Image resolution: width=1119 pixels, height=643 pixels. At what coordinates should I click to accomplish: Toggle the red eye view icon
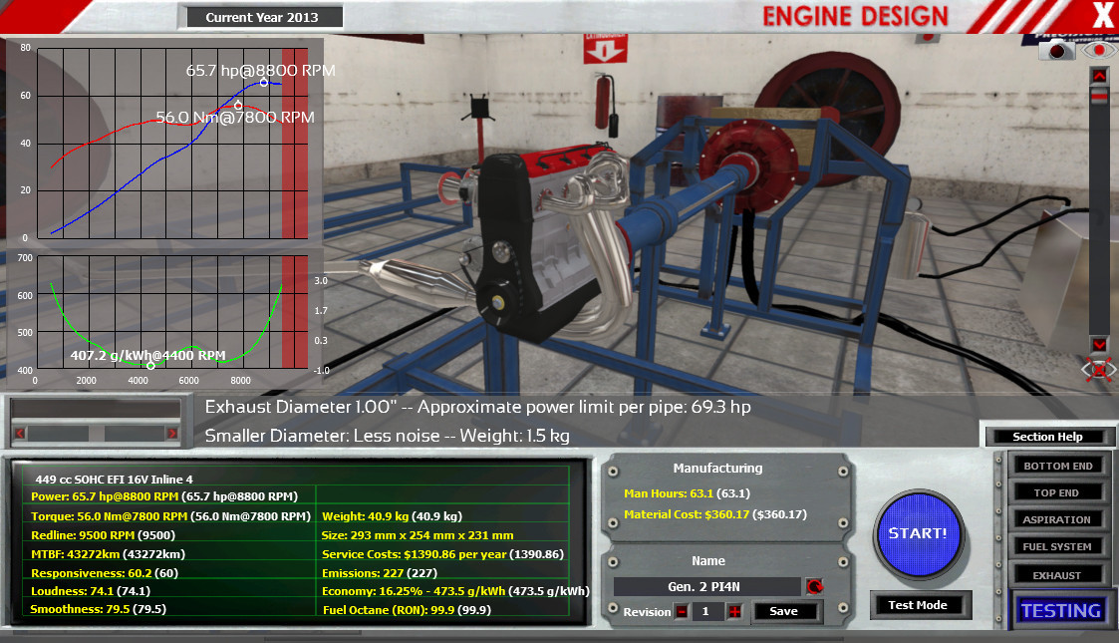point(1099,50)
